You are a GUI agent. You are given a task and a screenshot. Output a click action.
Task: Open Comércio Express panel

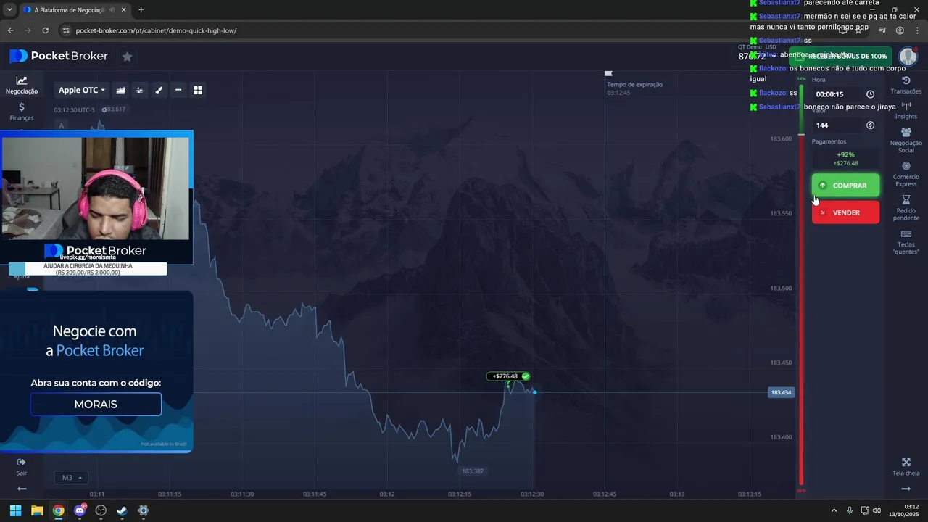tap(906, 174)
